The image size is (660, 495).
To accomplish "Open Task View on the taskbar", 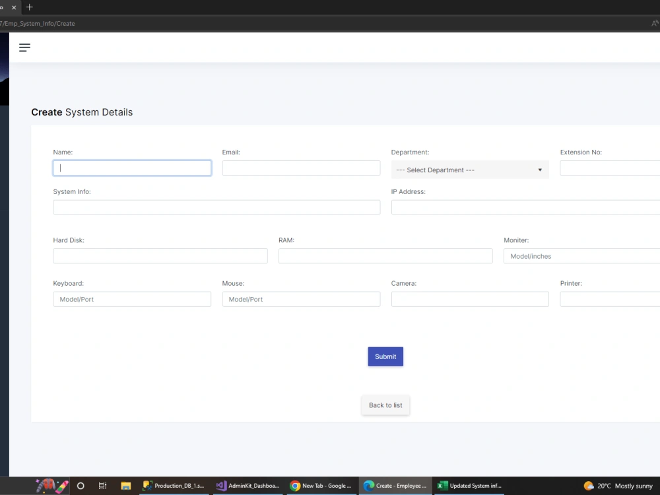I will (x=103, y=486).
